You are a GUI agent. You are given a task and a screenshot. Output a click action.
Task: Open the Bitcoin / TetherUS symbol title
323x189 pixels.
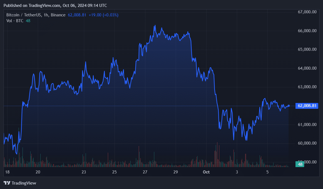[x=36, y=15]
